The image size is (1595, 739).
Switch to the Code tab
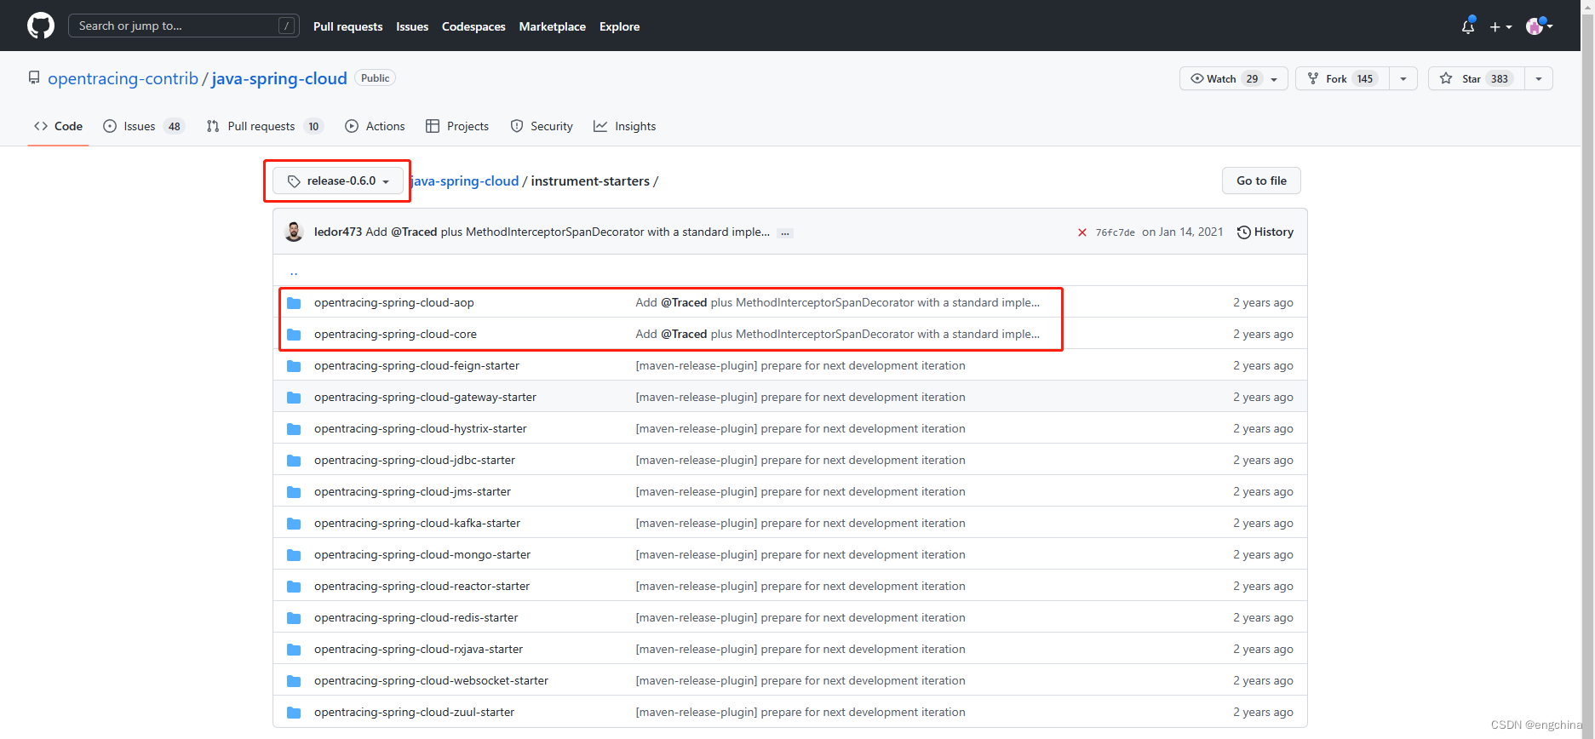tap(58, 126)
